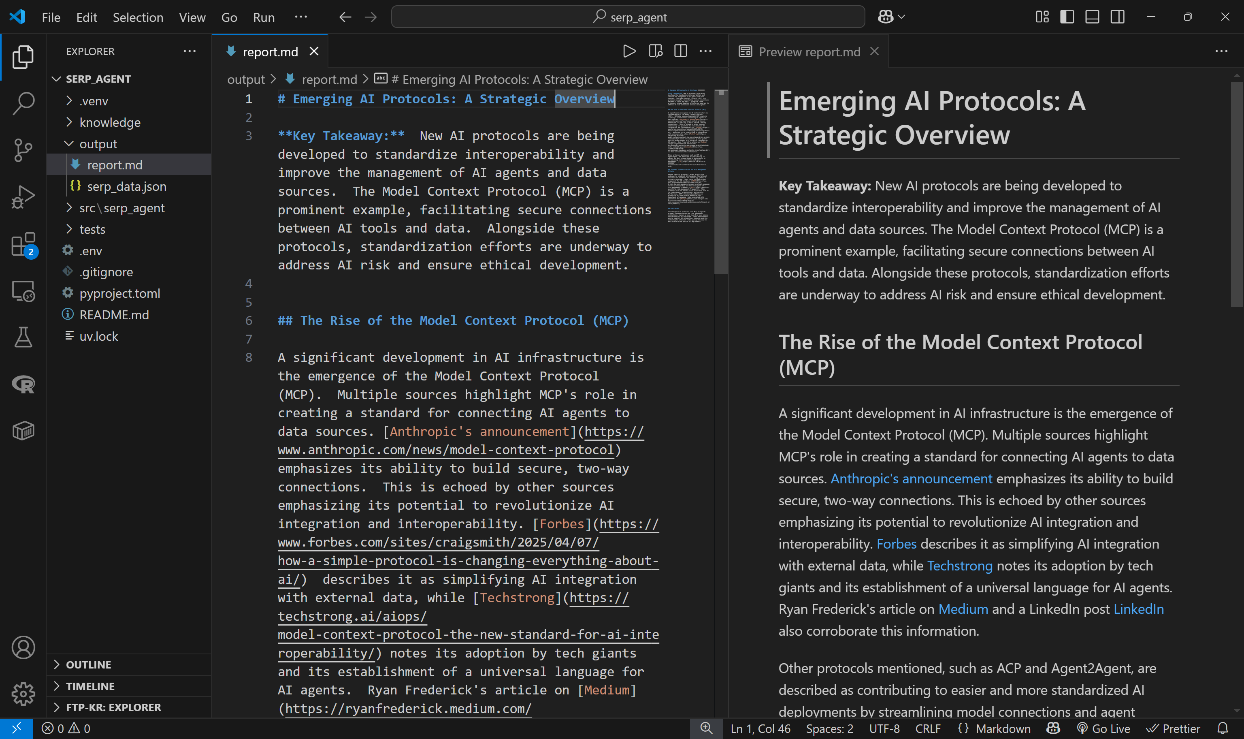Screen dimensions: 1244x739
Task: Open editor More Actions ellipsis
Action: pos(705,51)
